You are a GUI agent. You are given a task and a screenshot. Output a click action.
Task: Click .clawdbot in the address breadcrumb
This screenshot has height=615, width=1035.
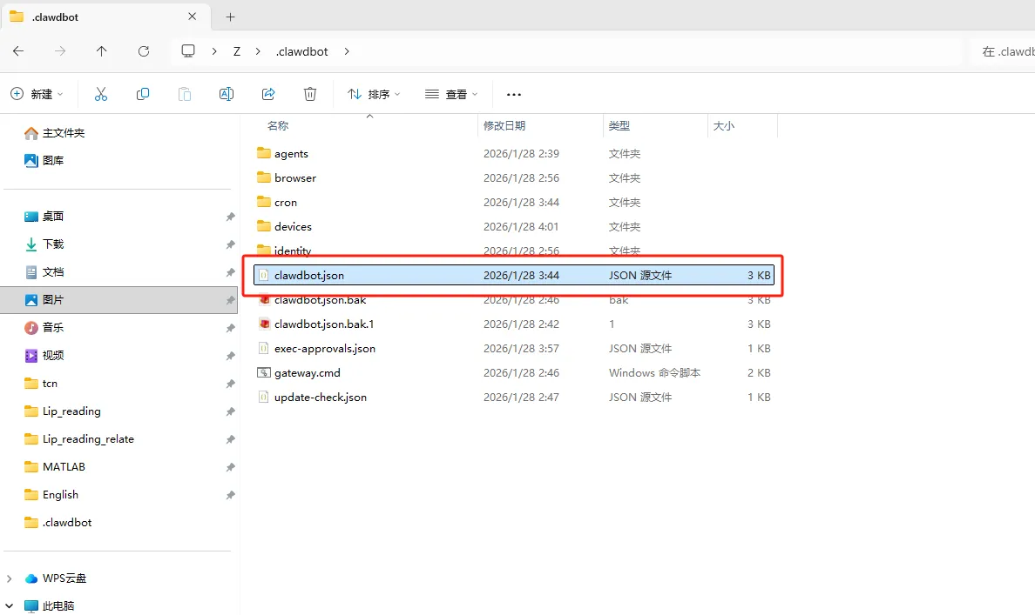click(301, 51)
